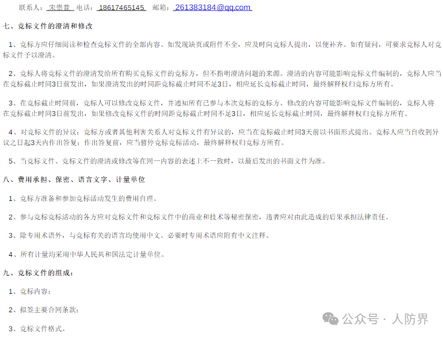Click the 联系人 label at top
The height and width of the screenshot is (337, 443).
pos(31,7)
